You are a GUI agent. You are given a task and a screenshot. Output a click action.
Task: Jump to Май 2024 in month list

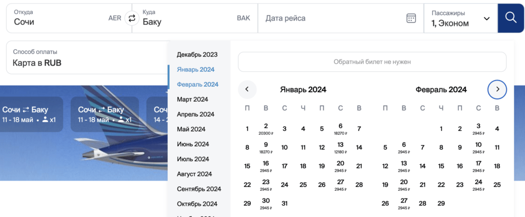pyautogui.click(x=191, y=129)
